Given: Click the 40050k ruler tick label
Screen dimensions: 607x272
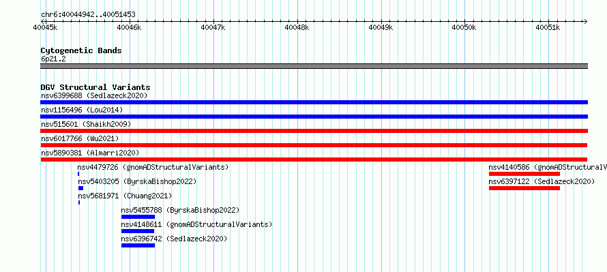Looking at the screenshot, I should (x=464, y=27).
